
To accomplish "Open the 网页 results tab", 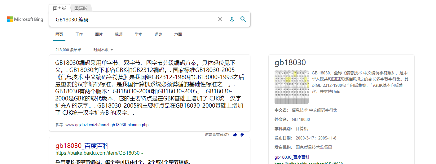I will coord(59,34).
